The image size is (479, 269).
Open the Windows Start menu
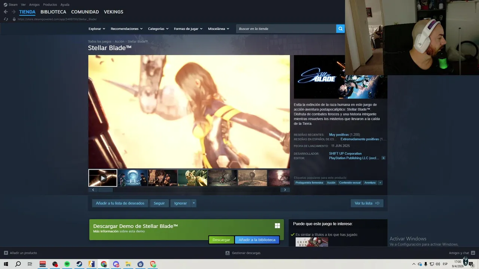(x=6, y=264)
